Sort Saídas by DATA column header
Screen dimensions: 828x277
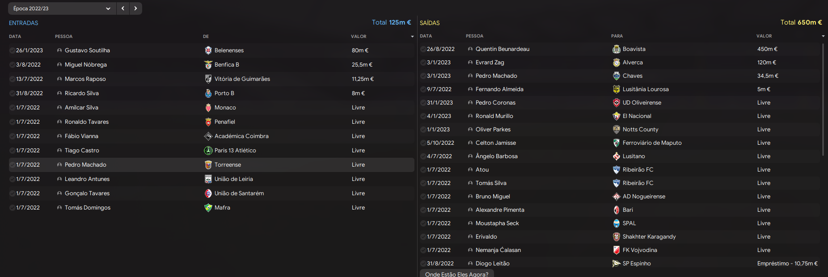(426, 36)
